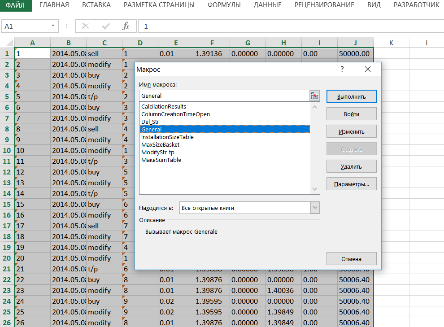Viewport: 444px width, 327px height.
Task: Click the formula bar Enter checkmark icon
Action: pos(106,26)
